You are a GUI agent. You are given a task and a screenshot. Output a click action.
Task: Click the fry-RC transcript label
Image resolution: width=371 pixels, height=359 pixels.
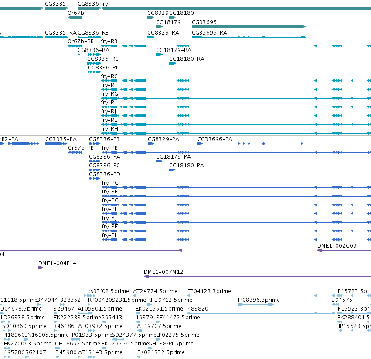(x=109, y=76)
